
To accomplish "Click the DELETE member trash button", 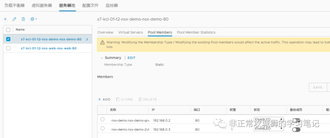I will 147,99.
